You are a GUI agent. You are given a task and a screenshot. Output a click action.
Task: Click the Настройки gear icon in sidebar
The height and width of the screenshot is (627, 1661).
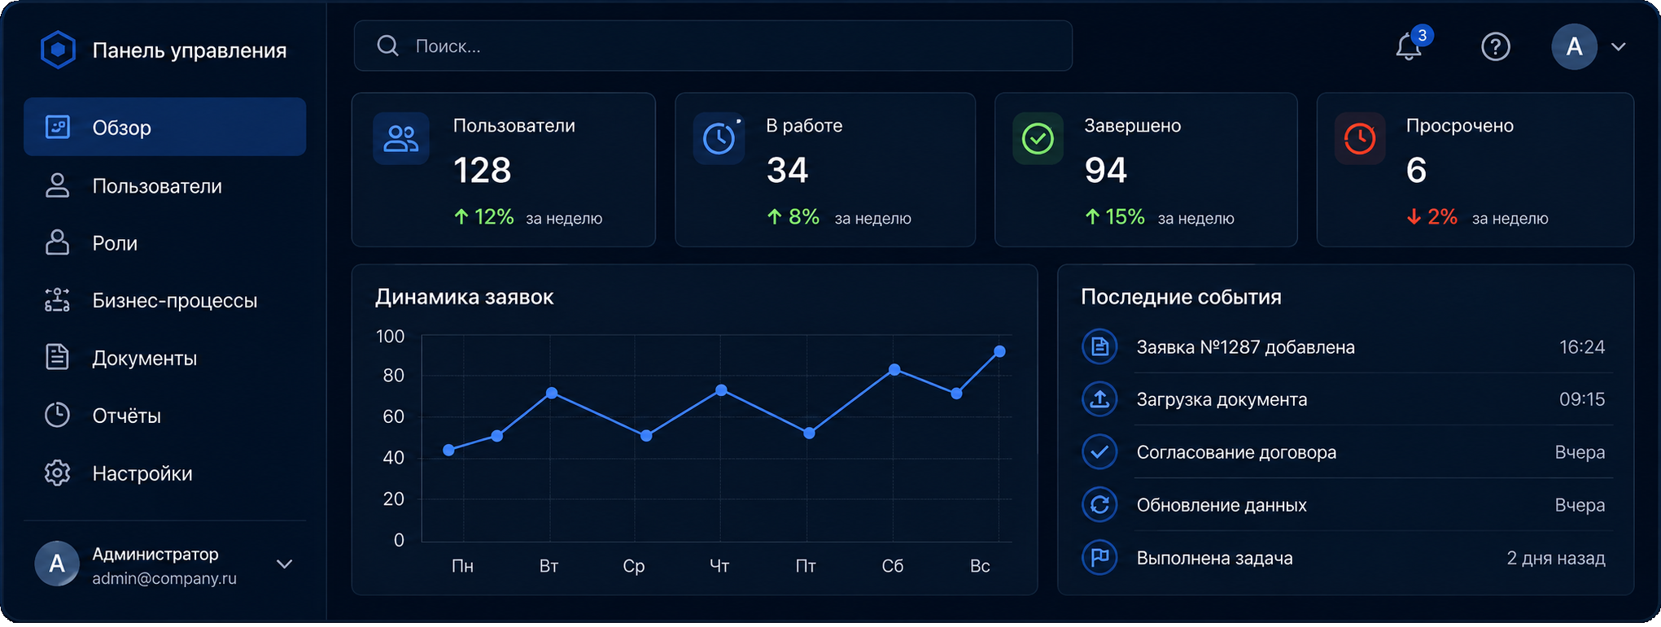pos(57,473)
